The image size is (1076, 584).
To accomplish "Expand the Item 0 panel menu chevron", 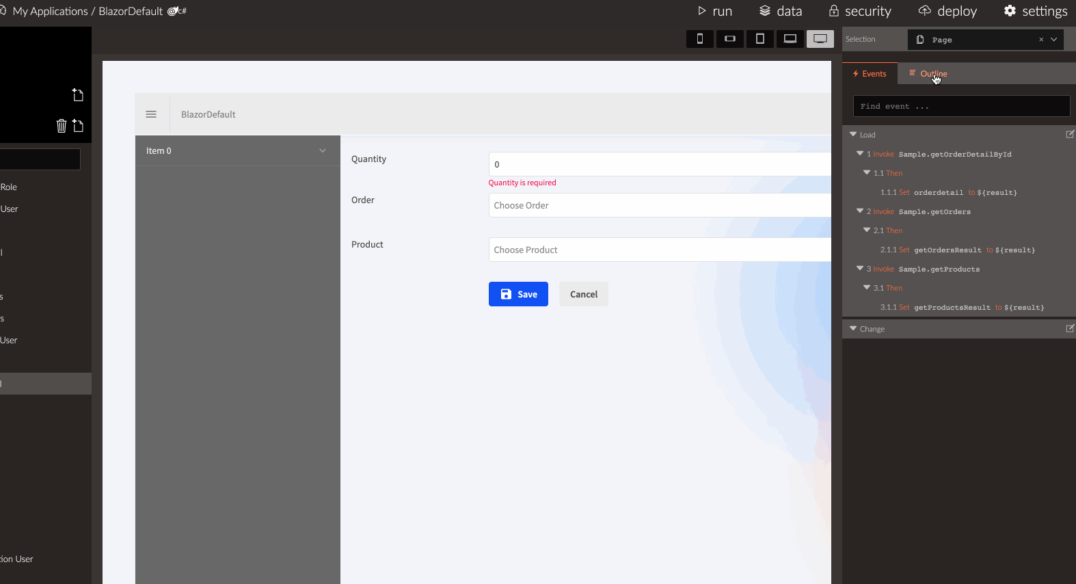I will pos(323,150).
